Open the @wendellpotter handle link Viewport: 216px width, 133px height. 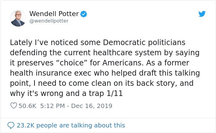[49, 21]
